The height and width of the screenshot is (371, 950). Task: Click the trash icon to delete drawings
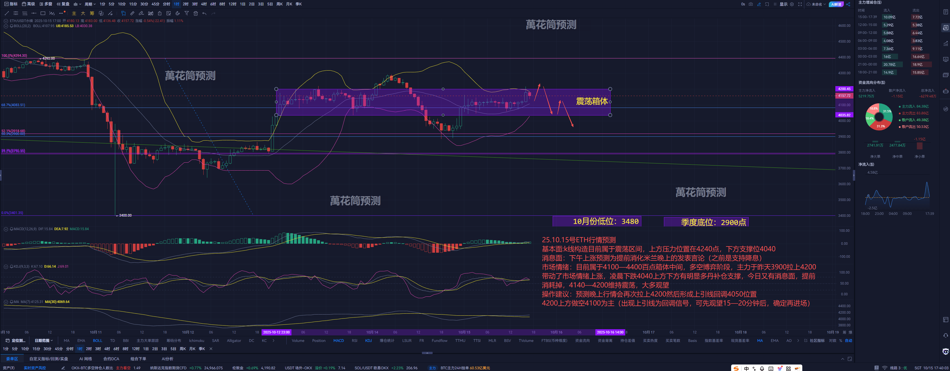(x=195, y=13)
